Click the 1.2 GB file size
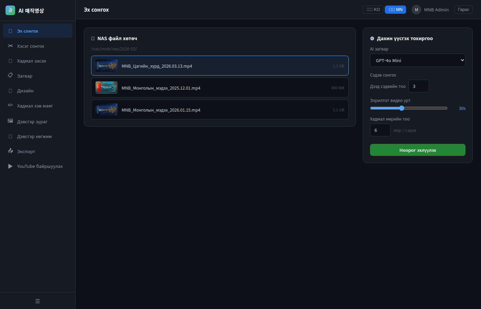 [x=338, y=66]
